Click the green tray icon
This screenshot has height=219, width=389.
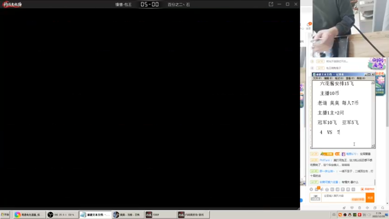[355, 215]
